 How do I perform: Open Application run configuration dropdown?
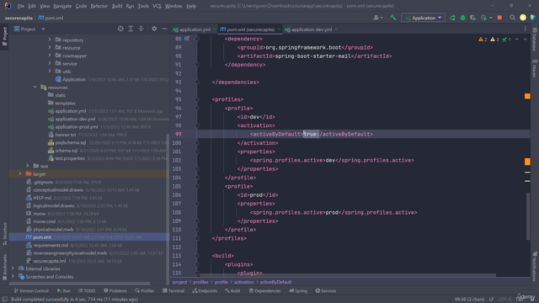pyautogui.click(x=423, y=18)
